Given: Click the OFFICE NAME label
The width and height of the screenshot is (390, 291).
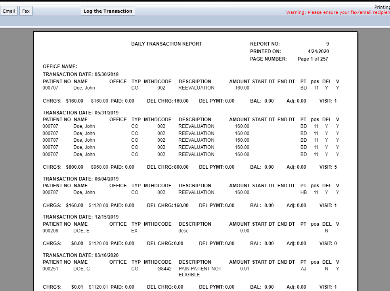Looking at the screenshot, I should coord(60,67).
